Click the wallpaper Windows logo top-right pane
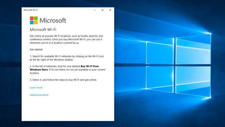The width and height of the screenshot is (225, 127). pos(193,49)
